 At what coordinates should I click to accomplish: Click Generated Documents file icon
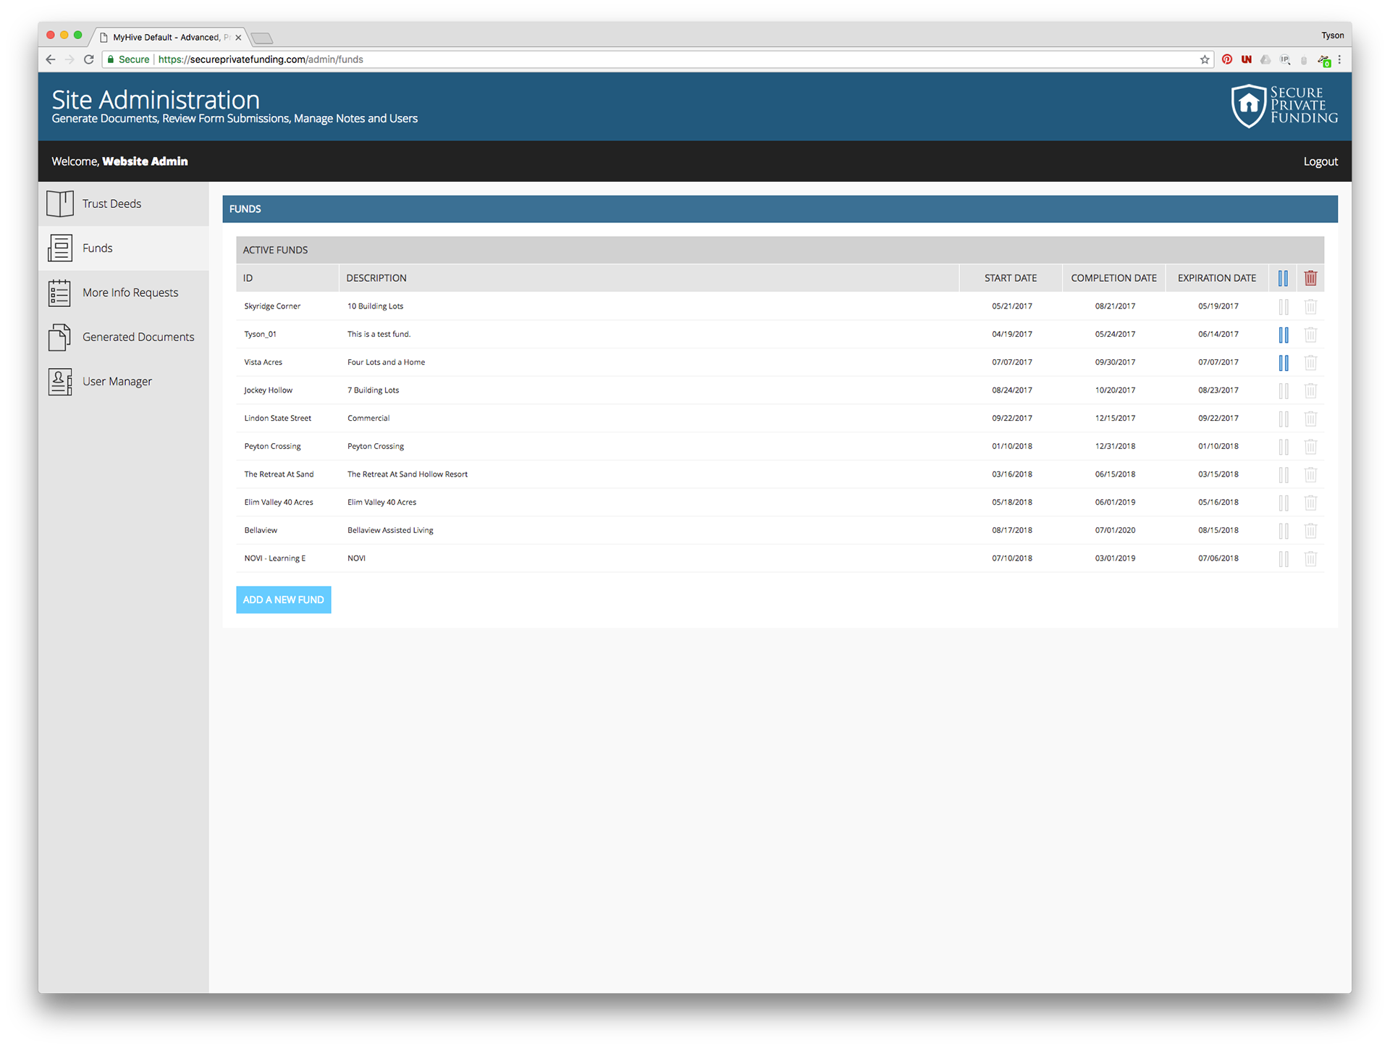[x=59, y=338]
